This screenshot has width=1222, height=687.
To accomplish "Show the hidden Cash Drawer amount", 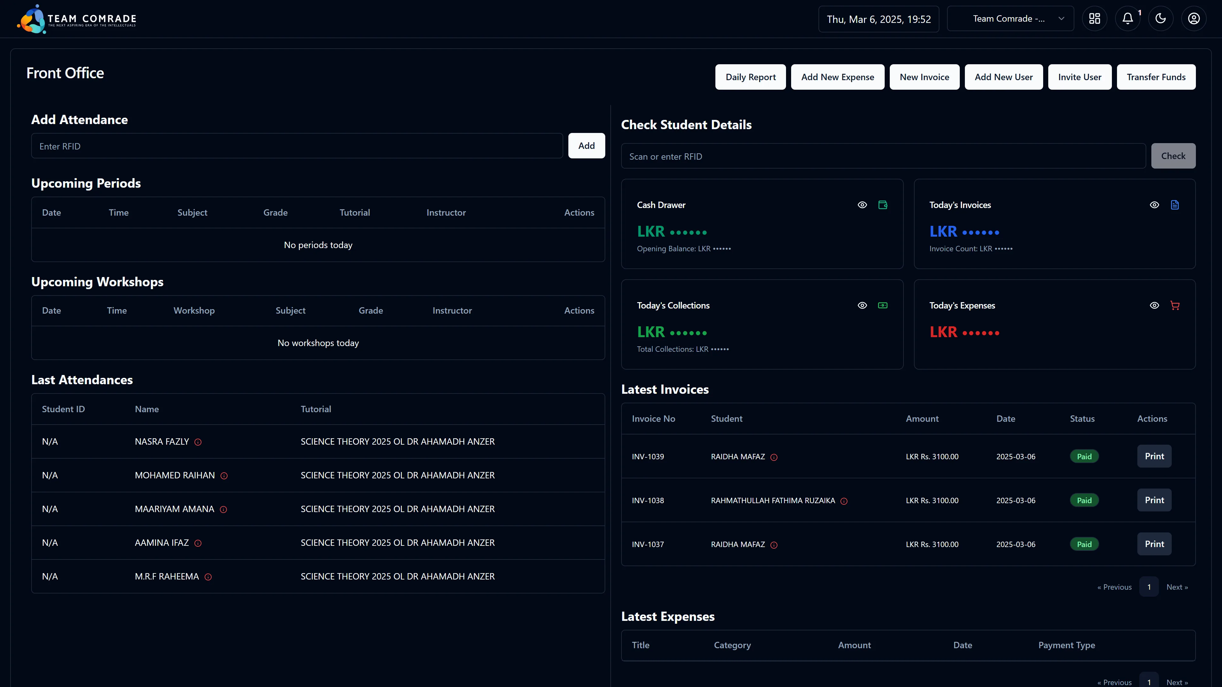I will pos(862,205).
